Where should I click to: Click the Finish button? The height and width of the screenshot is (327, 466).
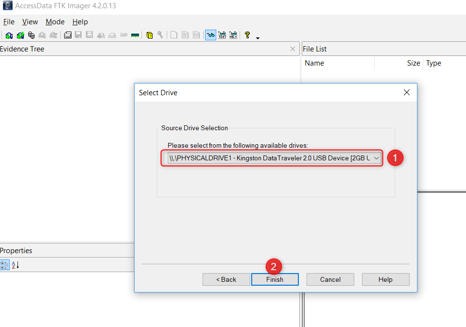coord(275,279)
